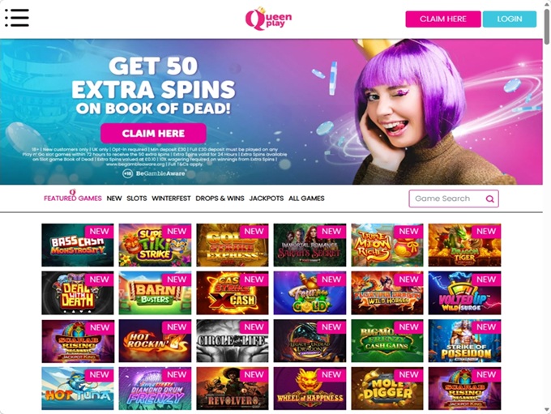Launch the Strike of Poseidon game
Image resolution: width=551 pixels, height=414 pixels.
coord(464,341)
